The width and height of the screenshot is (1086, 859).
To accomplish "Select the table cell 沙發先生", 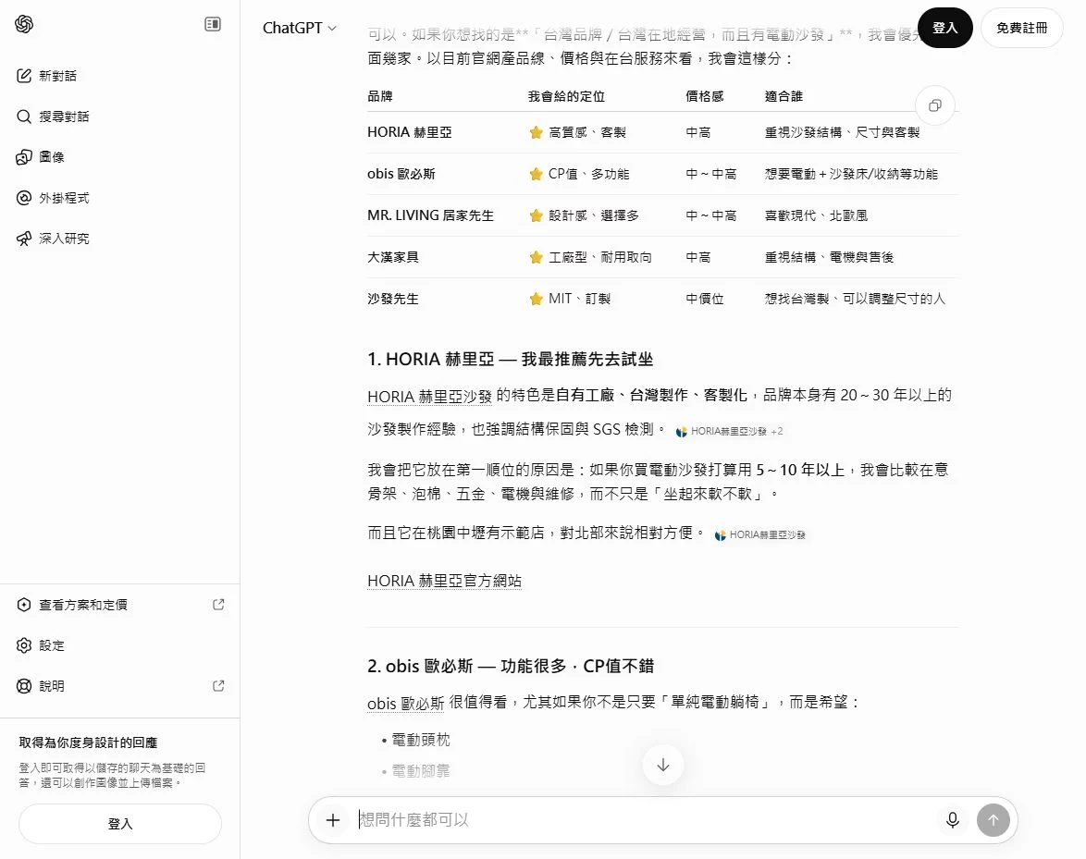I will (x=393, y=299).
